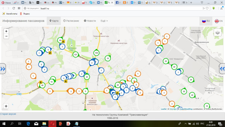Locate my position with the crosshair icon
The width and height of the screenshot is (225, 127).
tap(6, 106)
